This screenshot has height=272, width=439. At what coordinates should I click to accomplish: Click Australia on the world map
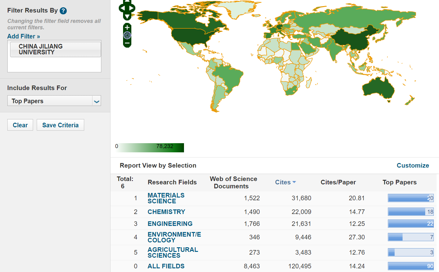click(378, 89)
